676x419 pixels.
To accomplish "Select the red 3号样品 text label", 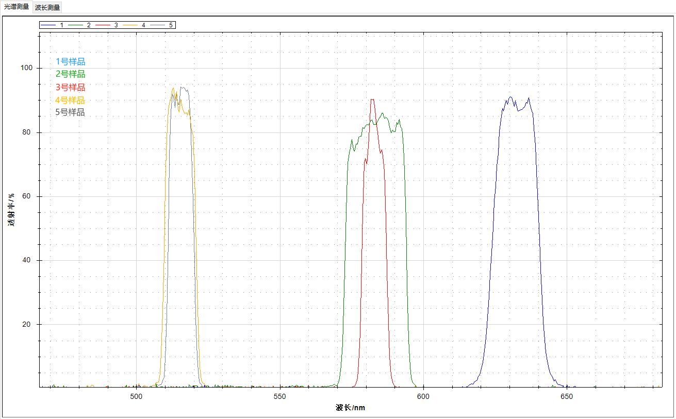I will pyautogui.click(x=70, y=88).
